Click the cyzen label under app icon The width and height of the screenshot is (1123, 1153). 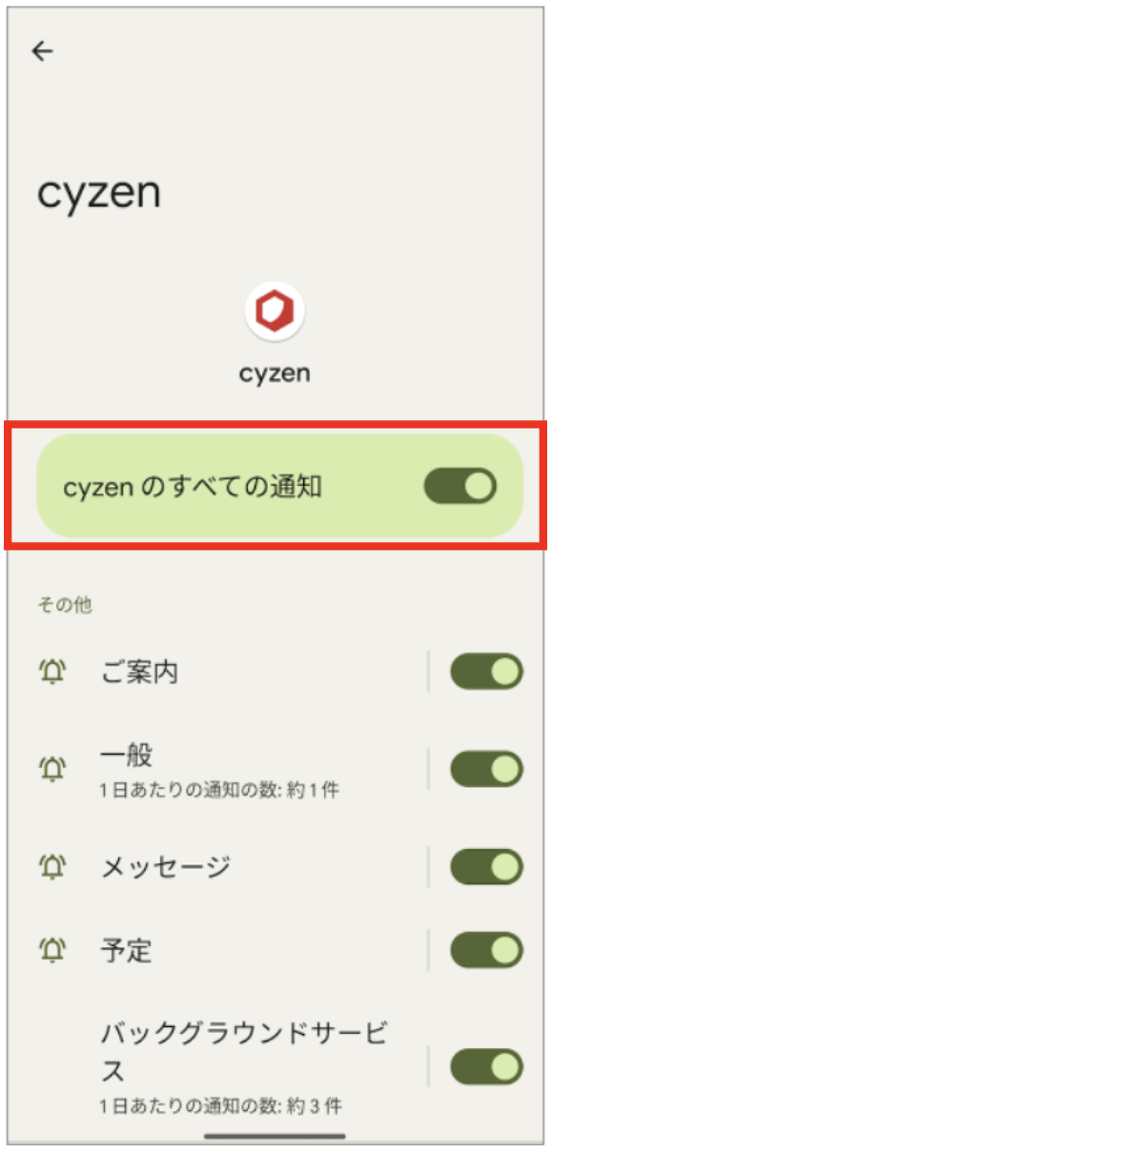(275, 374)
